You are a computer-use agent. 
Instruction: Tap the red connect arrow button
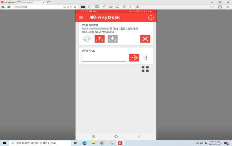click(x=134, y=58)
